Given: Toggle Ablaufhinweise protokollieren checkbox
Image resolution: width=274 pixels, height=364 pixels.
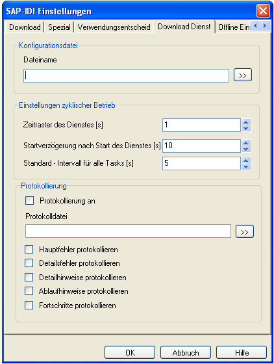Looking at the screenshot, I should tap(29, 291).
